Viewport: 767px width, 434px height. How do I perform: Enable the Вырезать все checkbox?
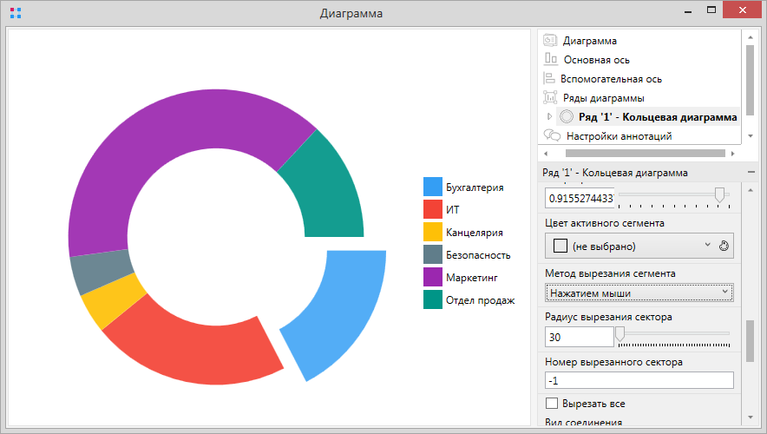coord(551,404)
